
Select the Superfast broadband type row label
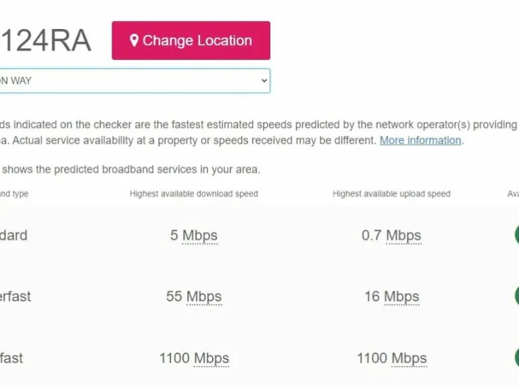point(15,296)
